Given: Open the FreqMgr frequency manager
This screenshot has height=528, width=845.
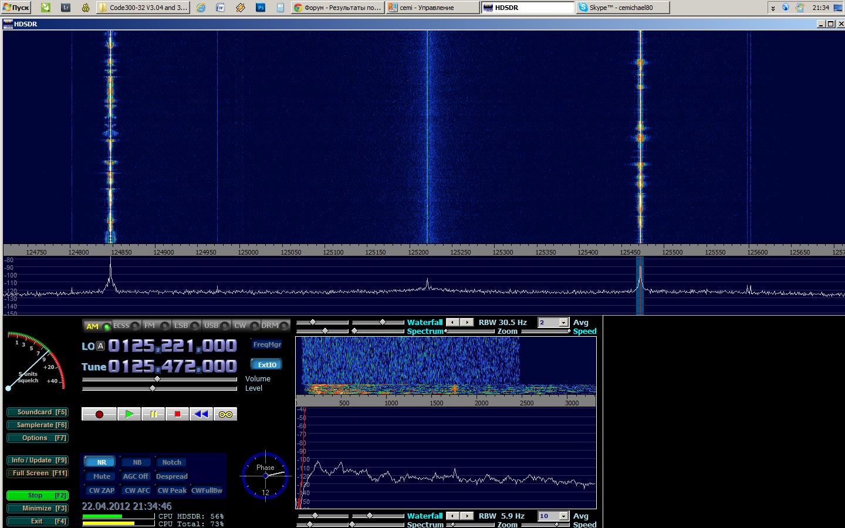Looking at the screenshot, I should coord(267,344).
